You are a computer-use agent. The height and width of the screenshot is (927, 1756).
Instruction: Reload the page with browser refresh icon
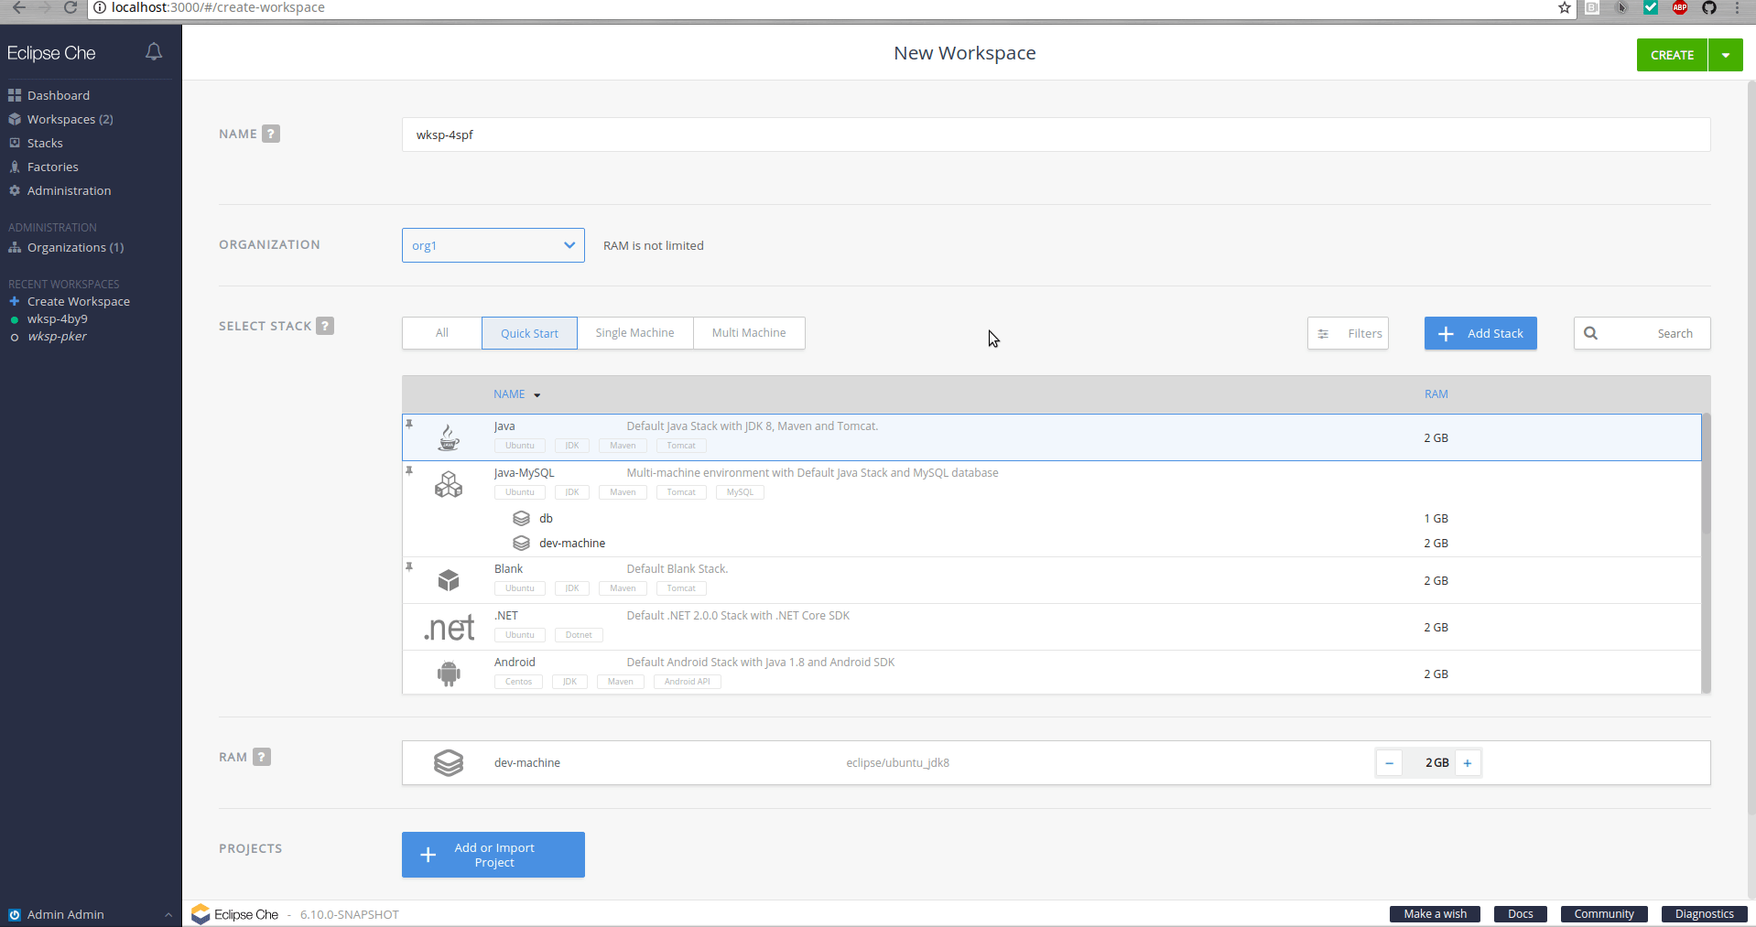pyautogui.click(x=70, y=7)
